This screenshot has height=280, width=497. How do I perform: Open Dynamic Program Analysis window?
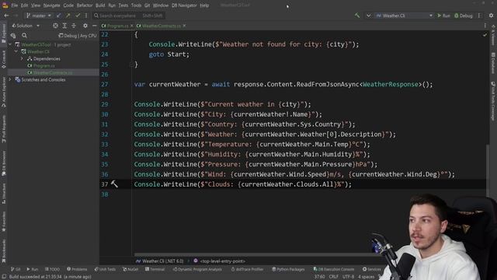point(197,269)
